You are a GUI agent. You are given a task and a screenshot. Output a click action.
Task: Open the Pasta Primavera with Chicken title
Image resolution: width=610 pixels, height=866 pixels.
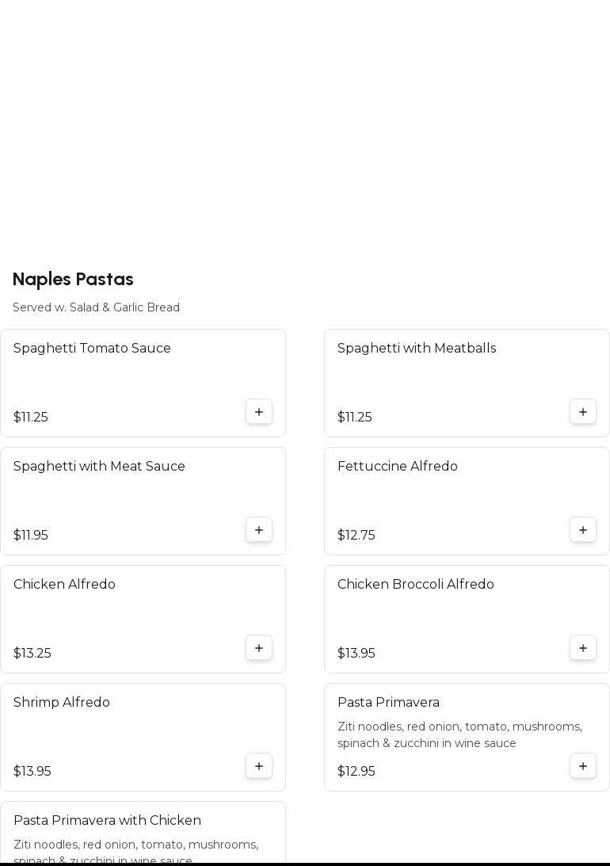[x=107, y=821]
